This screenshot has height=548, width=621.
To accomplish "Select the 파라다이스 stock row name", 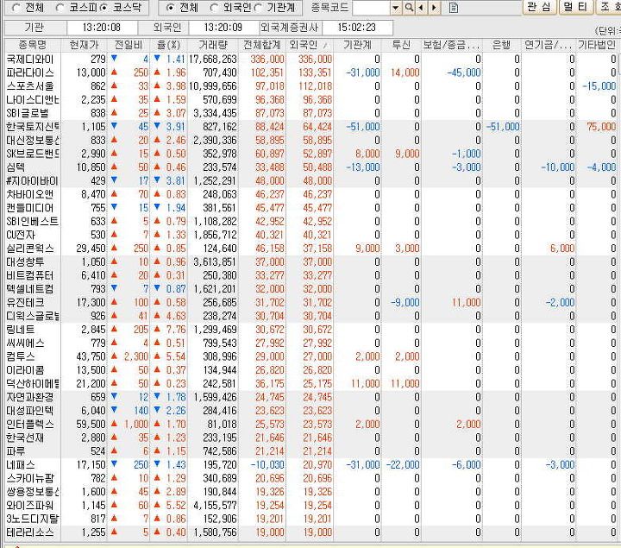I will [30, 72].
